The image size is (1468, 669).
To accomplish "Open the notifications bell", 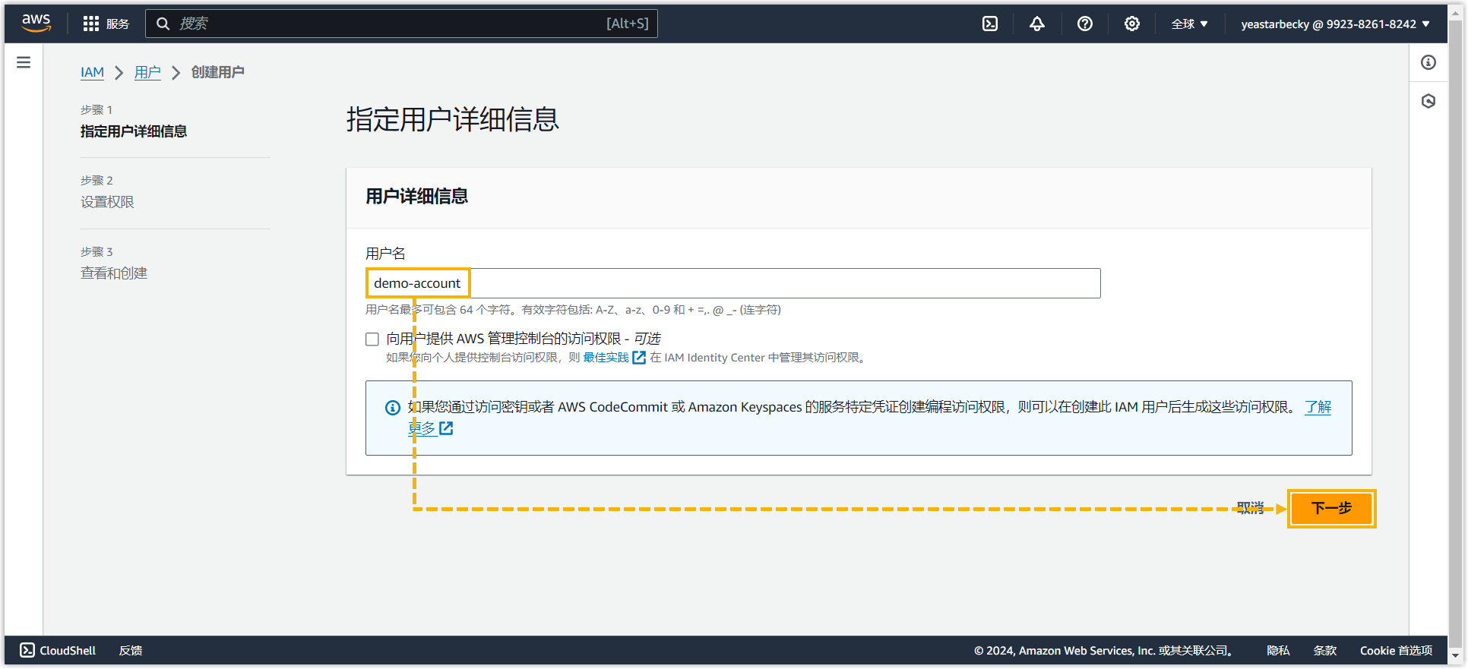I will point(1037,24).
